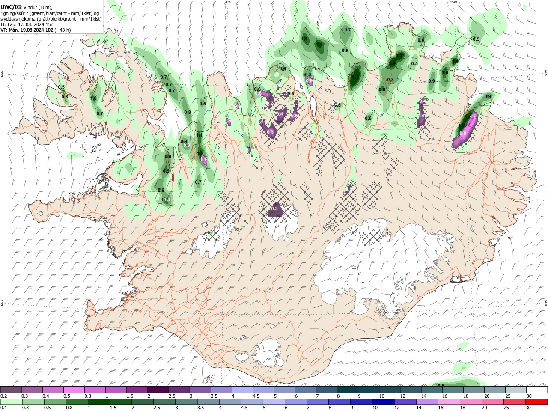Screen dimensions: 548x411
Task: Pick light lavender swatch above 4, upper scale
Action: pyautogui.click(x=242, y=390)
